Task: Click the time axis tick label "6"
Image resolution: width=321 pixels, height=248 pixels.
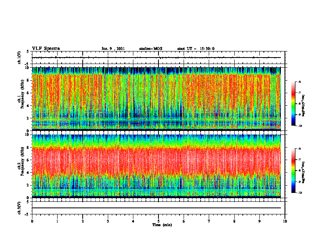Action: pos(184,221)
